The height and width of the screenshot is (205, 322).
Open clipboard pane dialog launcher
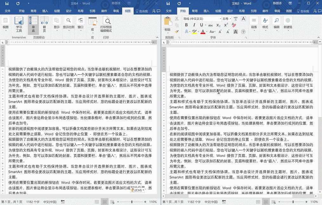[x=179, y=37]
